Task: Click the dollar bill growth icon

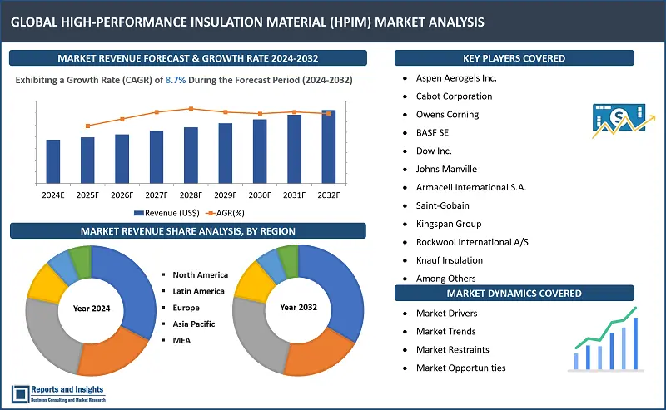Action: pos(624,121)
